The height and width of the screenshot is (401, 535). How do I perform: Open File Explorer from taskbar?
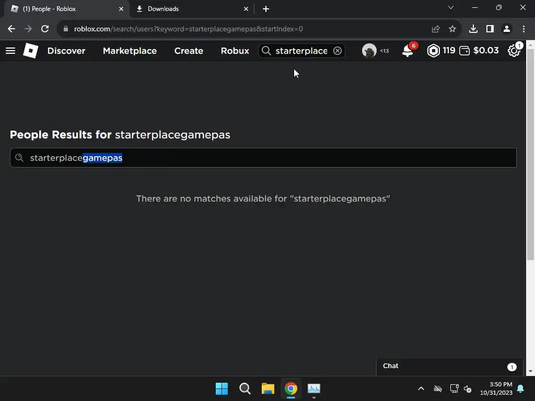tap(268, 388)
